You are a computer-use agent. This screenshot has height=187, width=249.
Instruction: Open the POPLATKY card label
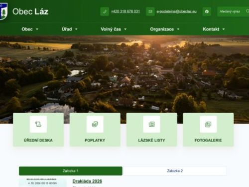click(95, 140)
